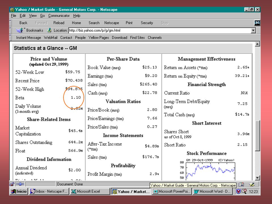
Task: Click the 52-Week Low value $59.75
Action: pyautogui.click(x=73, y=72)
